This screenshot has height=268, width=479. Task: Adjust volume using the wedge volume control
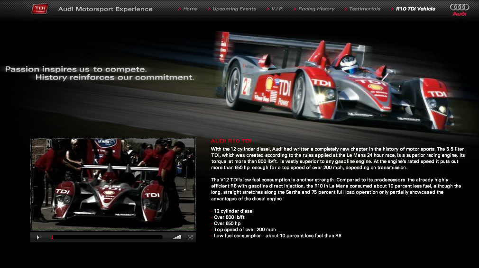177,237
